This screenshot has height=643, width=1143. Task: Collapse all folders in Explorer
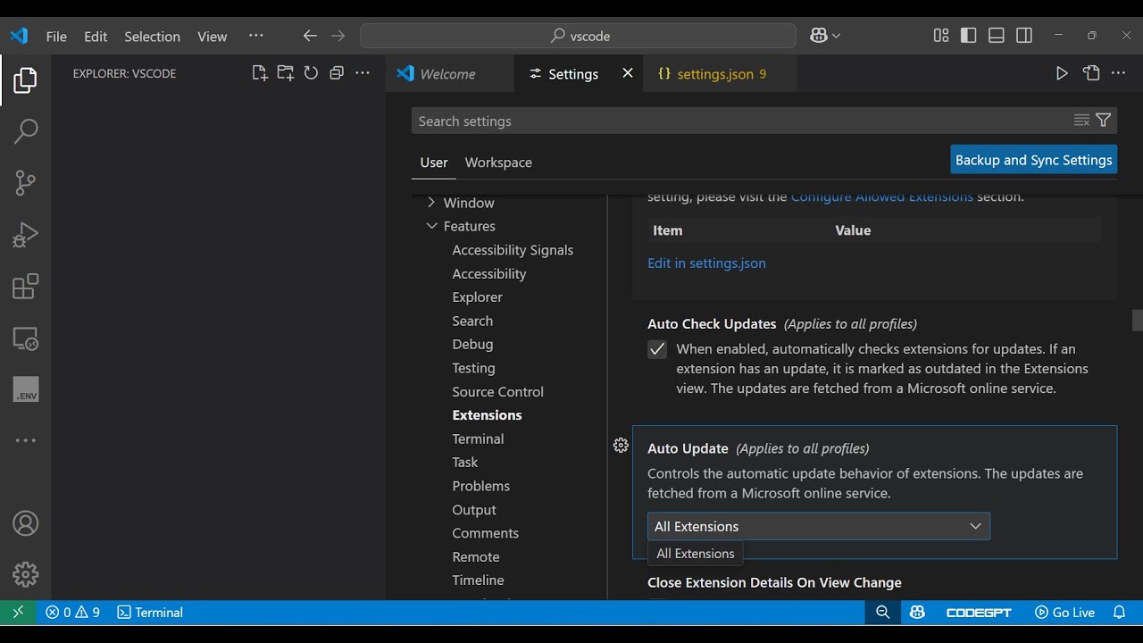[x=337, y=73]
